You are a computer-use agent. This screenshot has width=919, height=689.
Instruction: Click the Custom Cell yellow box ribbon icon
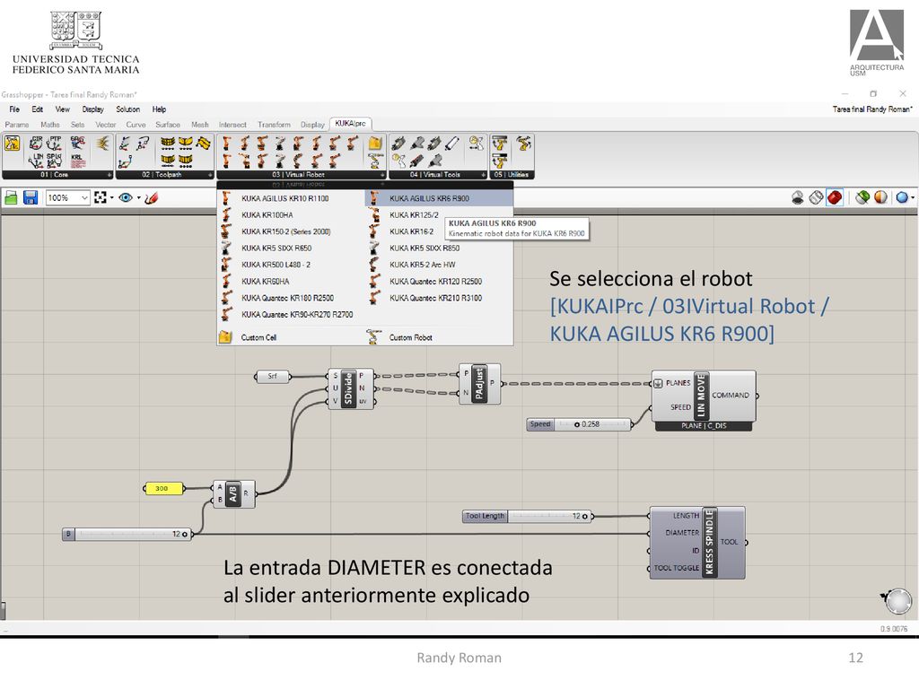click(375, 144)
